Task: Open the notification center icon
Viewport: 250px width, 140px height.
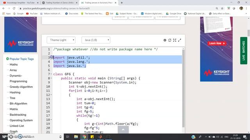Action: 245,136
